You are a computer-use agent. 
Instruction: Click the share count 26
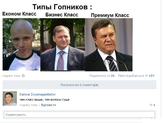click(x=113, y=76)
